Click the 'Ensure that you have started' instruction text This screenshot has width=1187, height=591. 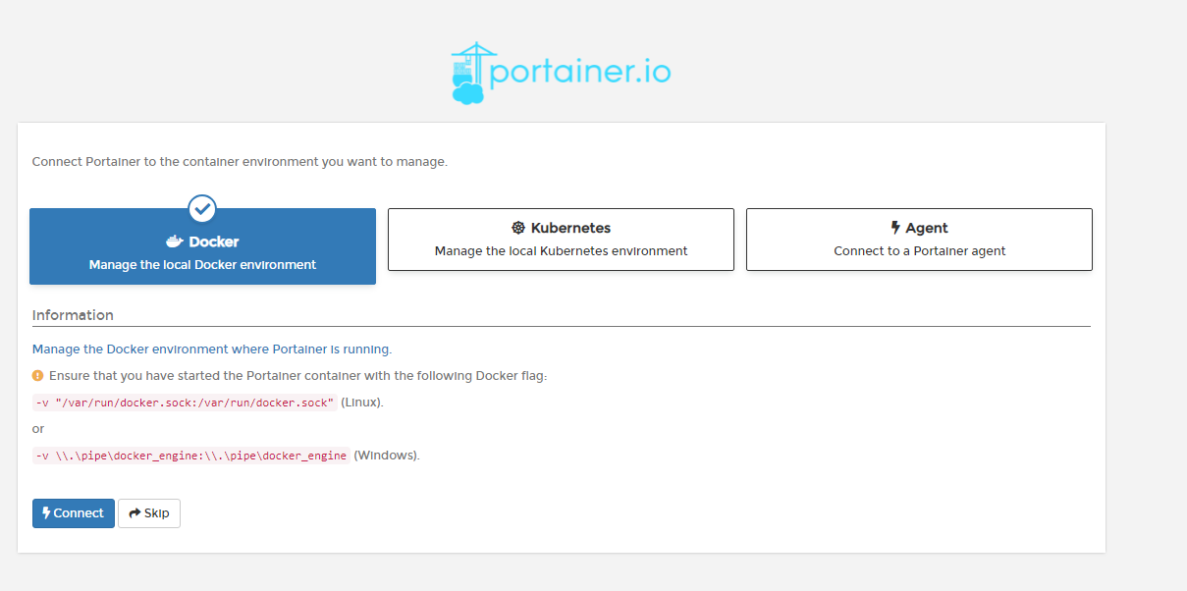pos(297,376)
